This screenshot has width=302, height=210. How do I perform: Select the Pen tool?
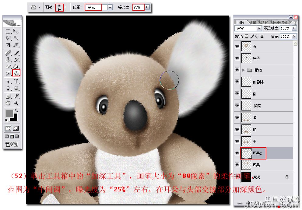8,88
